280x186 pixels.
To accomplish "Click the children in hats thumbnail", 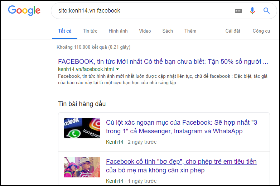I will click(82, 167).
